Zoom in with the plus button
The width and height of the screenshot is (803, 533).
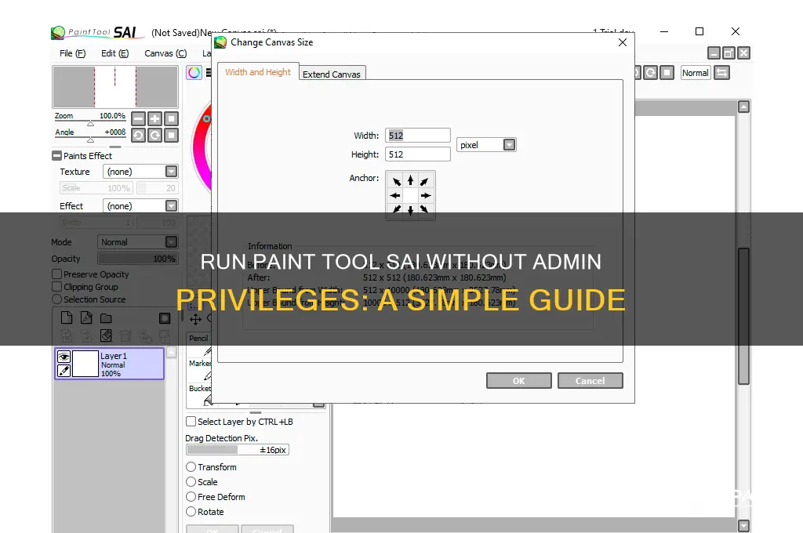tap(154, 119)
